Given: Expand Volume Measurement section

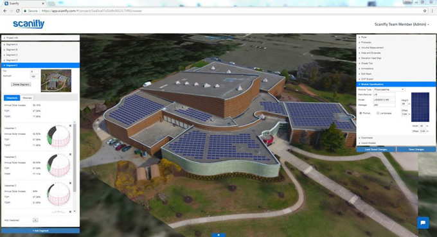Looking at the screenshot, I should coord(396,48).
